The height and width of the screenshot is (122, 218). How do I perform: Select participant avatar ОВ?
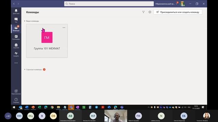(x=53, y=116)
